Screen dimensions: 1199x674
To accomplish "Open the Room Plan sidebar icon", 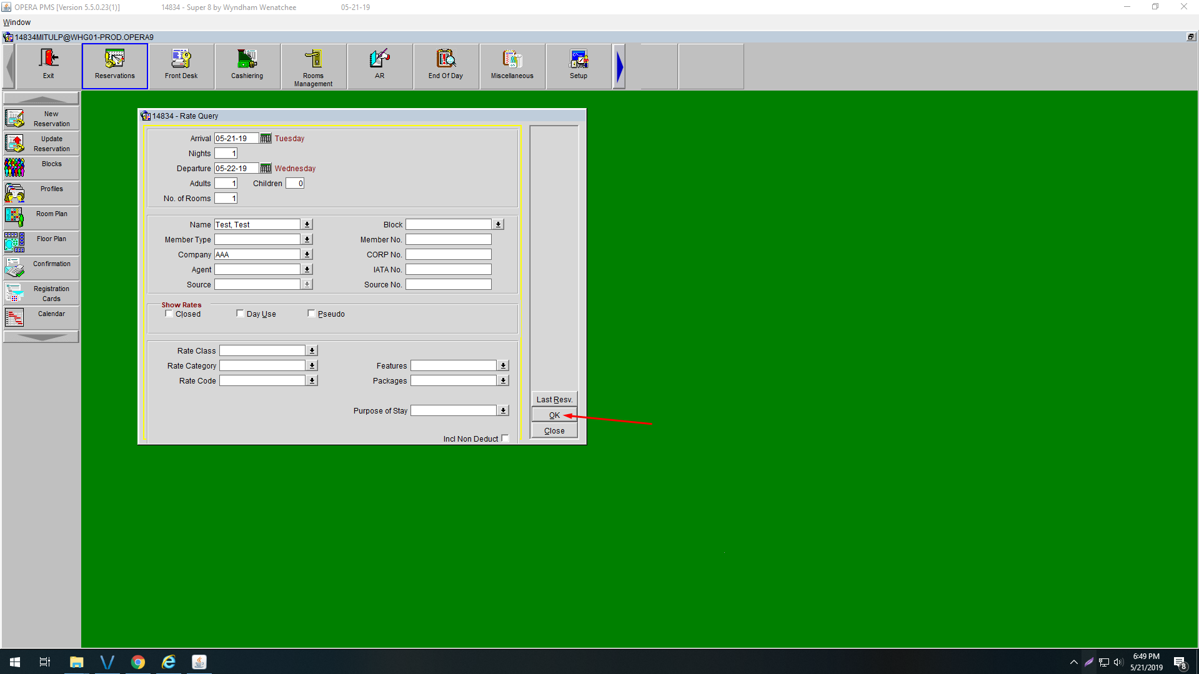I will [x=41, y=217].
